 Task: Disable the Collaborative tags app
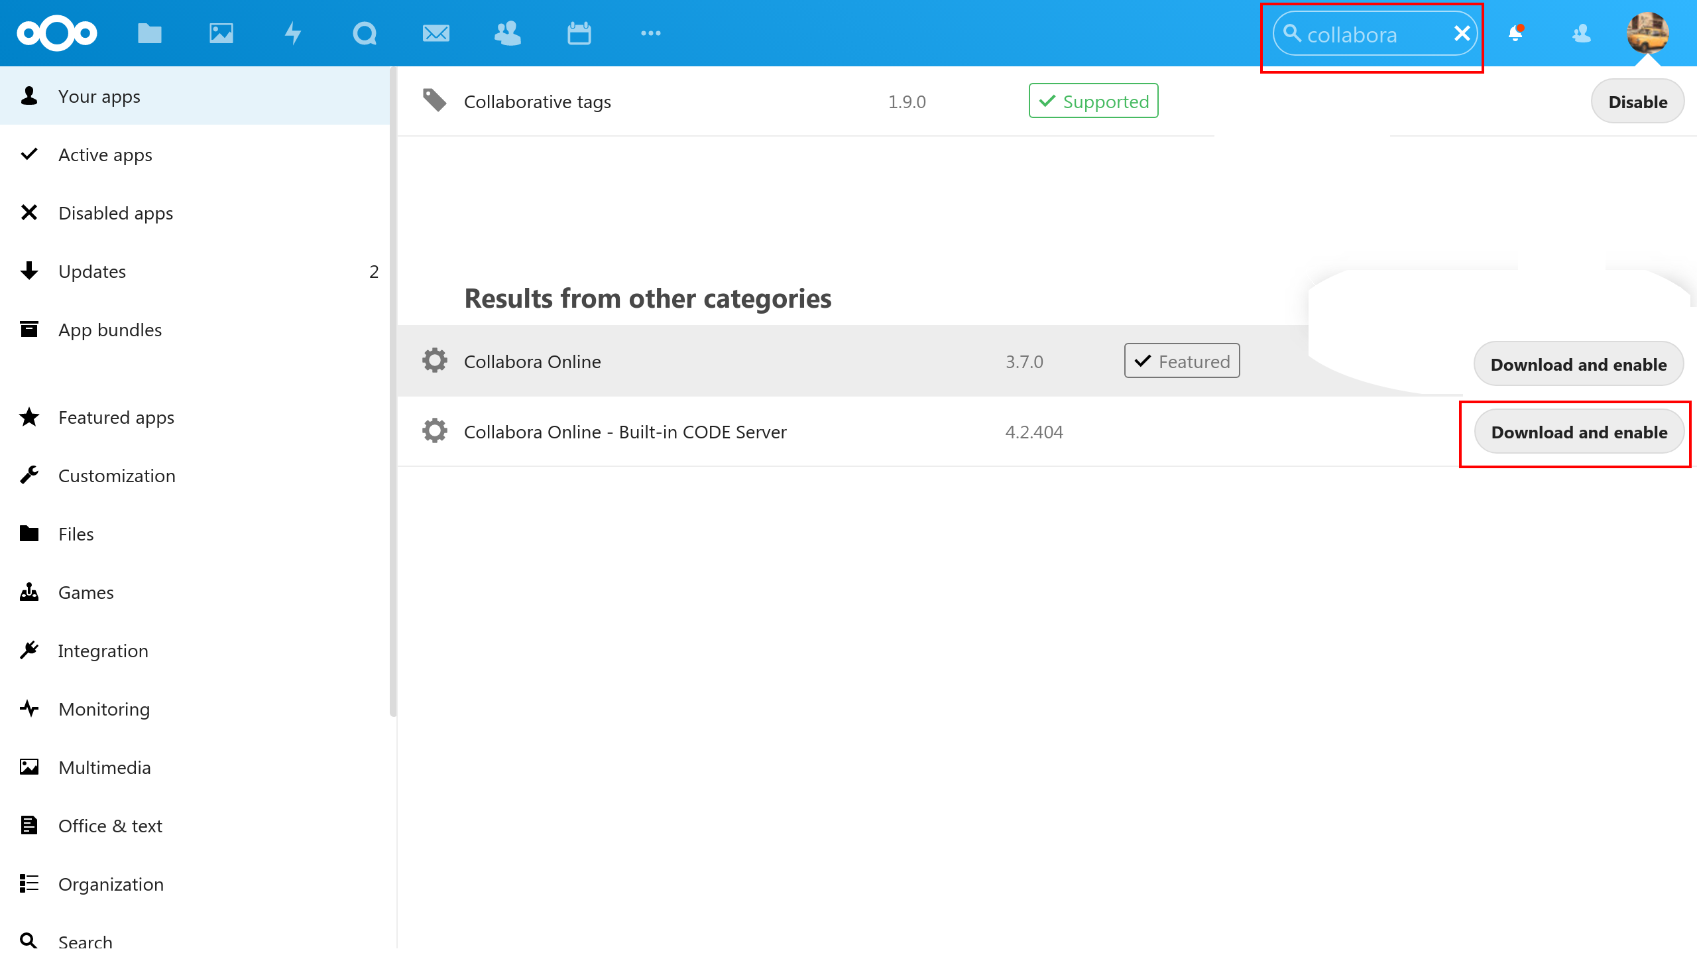coord(1637,102)
